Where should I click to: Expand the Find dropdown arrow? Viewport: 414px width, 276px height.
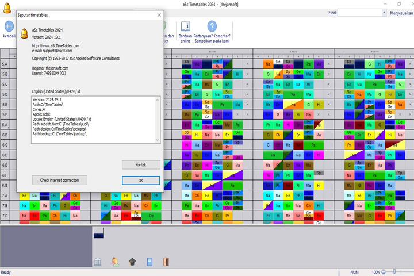pos(384,13)
